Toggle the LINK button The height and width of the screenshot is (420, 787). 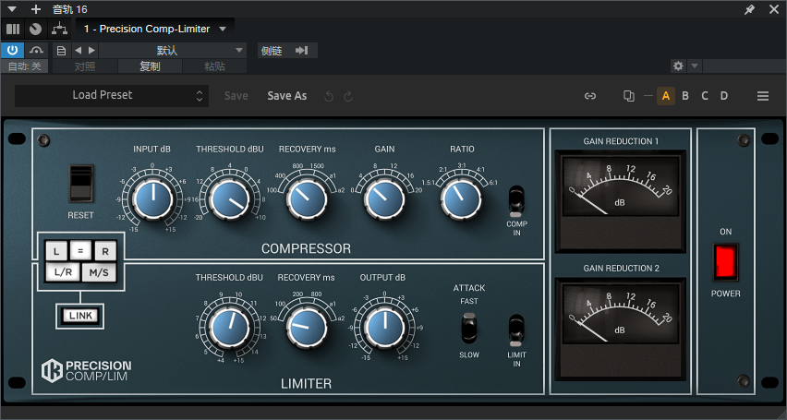80,316
